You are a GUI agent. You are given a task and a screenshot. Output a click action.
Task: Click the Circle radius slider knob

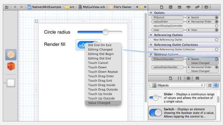point(105,32)
